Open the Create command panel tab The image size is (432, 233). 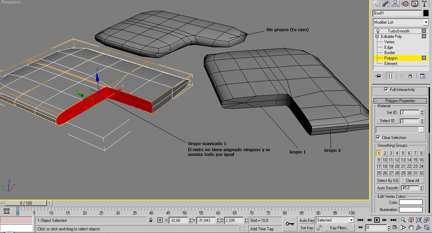pos(376,4)
